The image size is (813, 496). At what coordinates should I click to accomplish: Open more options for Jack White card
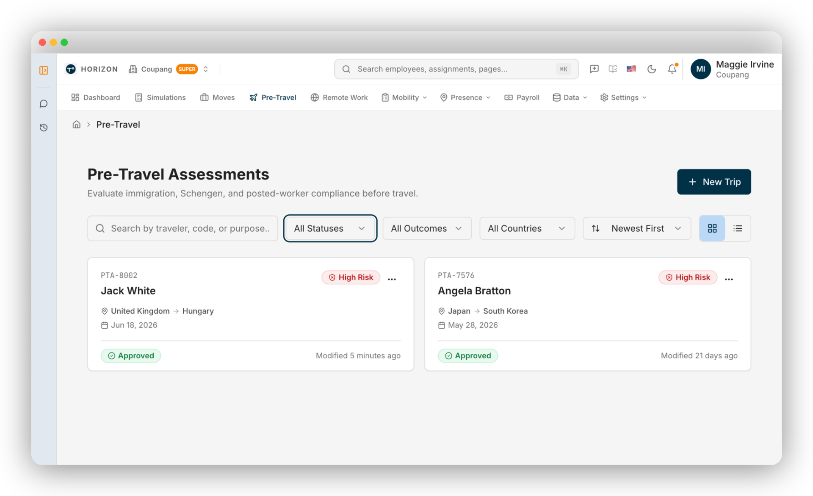coord(392,279)
